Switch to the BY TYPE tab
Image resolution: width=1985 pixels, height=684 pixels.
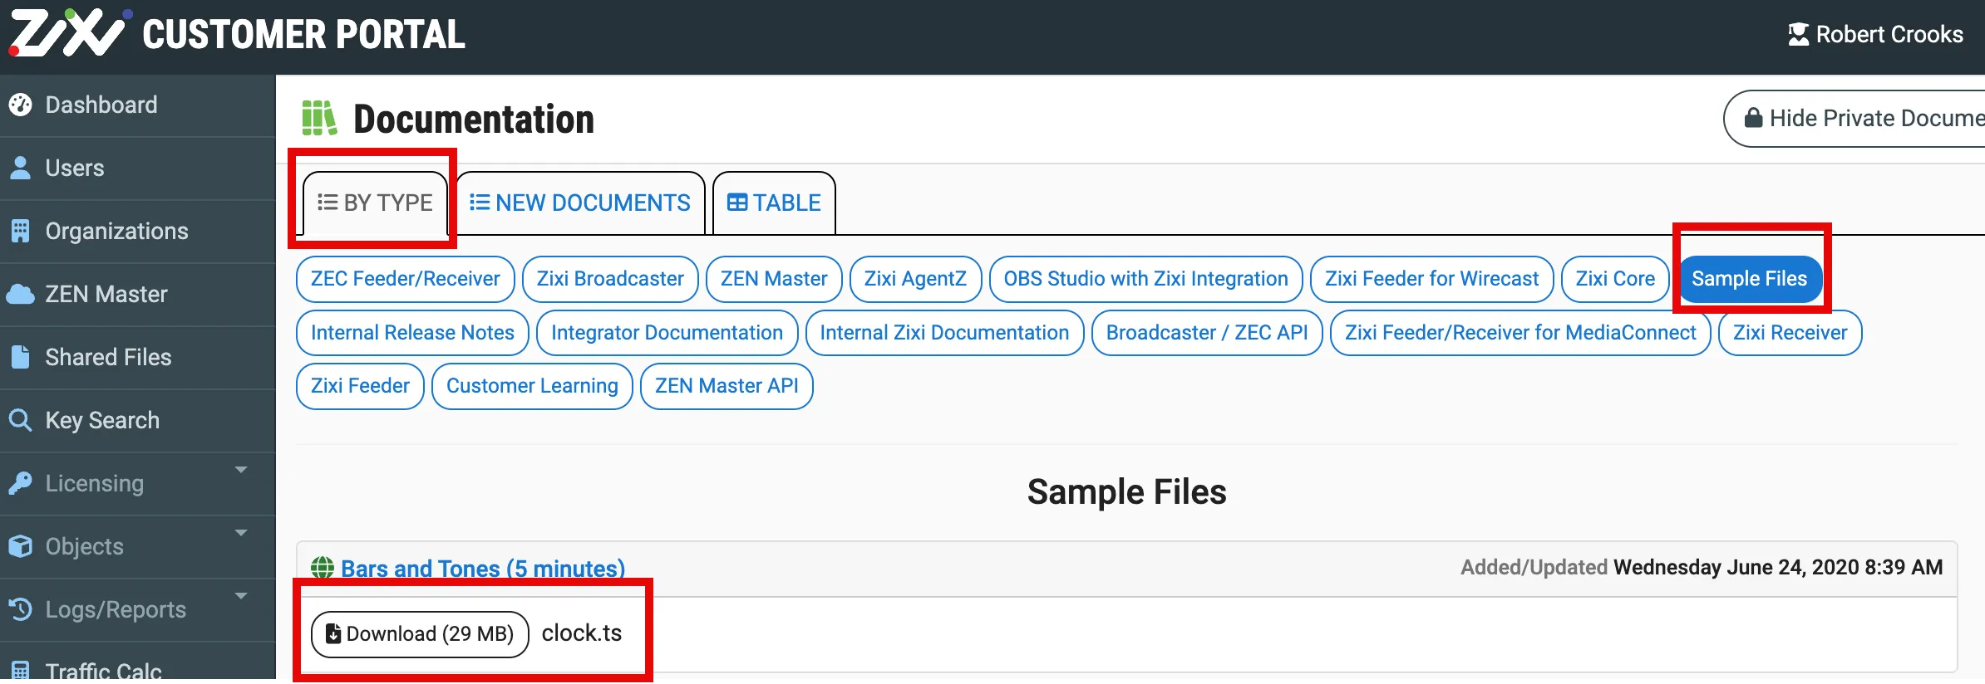pyautogui.click(x=375, y=203)
